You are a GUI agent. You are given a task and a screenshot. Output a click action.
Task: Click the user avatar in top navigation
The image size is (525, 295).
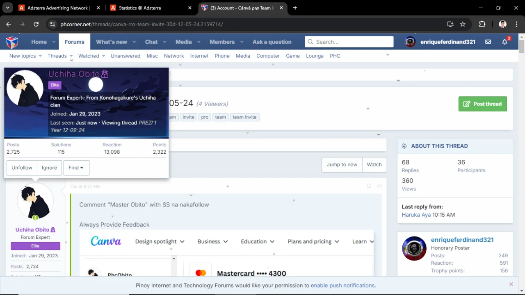[410, 42]
